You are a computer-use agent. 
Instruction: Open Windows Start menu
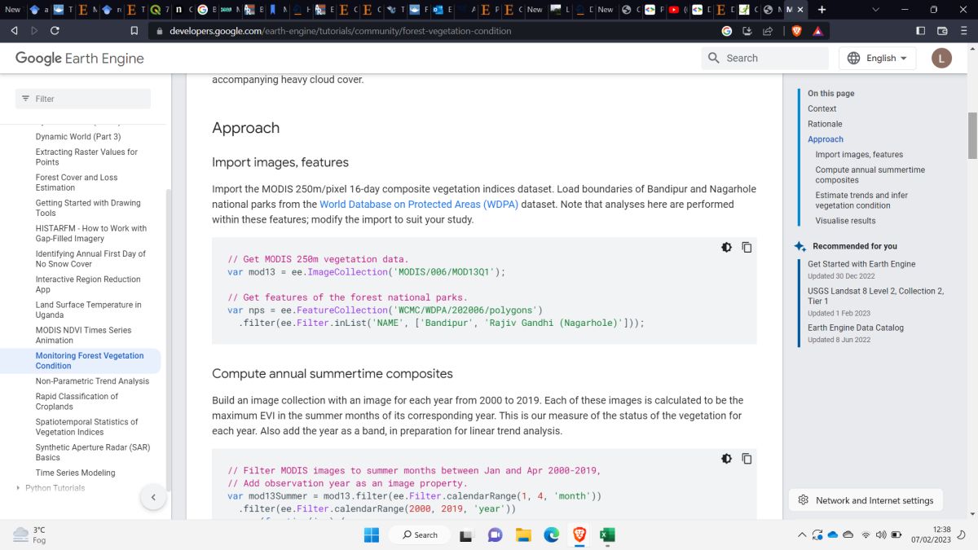pos(371,535)
